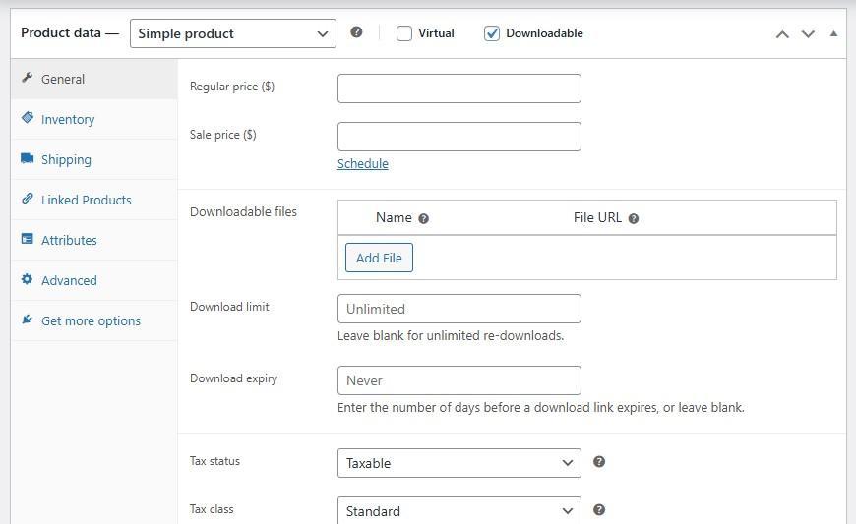Screen dimensions: 856x524
Task: Enable the Virtual checkbox
Action: coord(404,33)
